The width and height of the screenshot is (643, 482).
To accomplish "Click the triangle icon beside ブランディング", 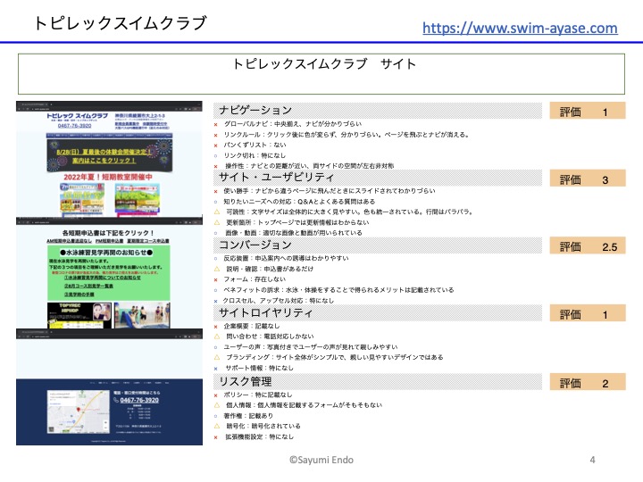I will point(216,357).
